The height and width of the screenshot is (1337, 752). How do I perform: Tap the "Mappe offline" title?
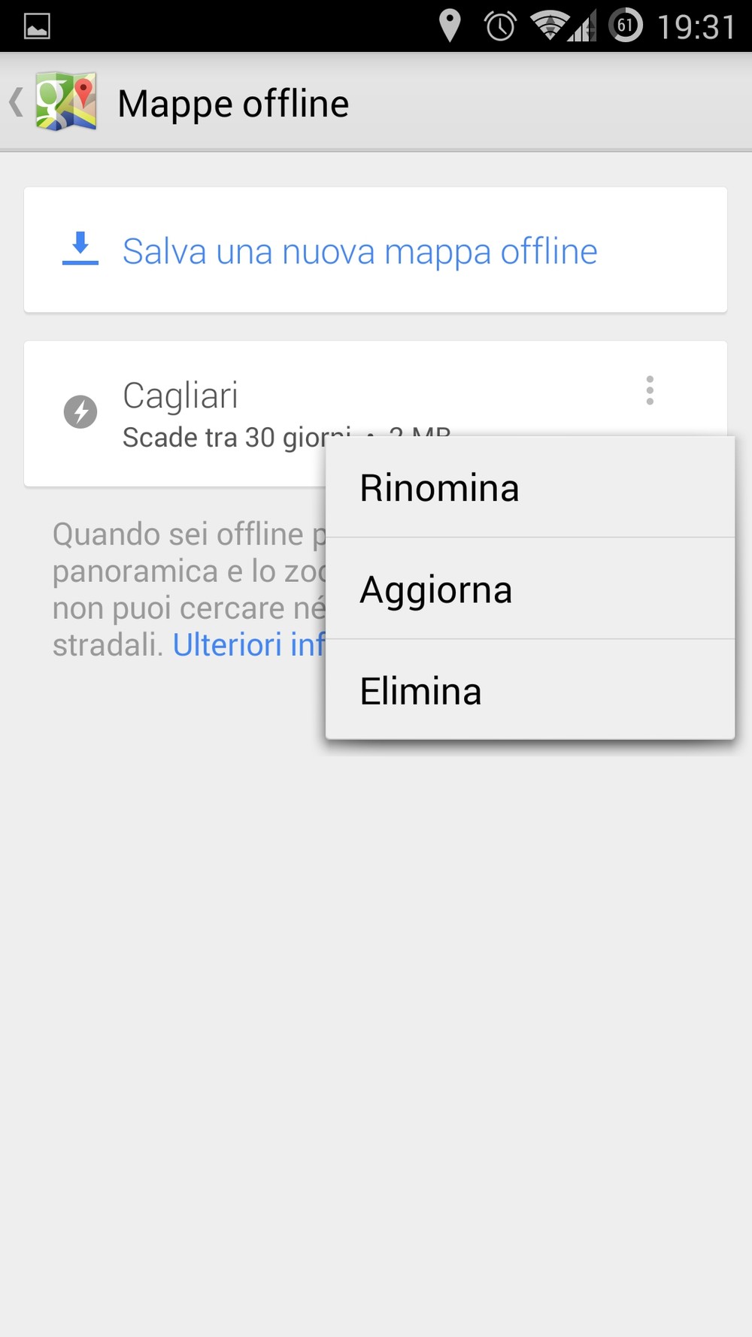tap(233, 104)
